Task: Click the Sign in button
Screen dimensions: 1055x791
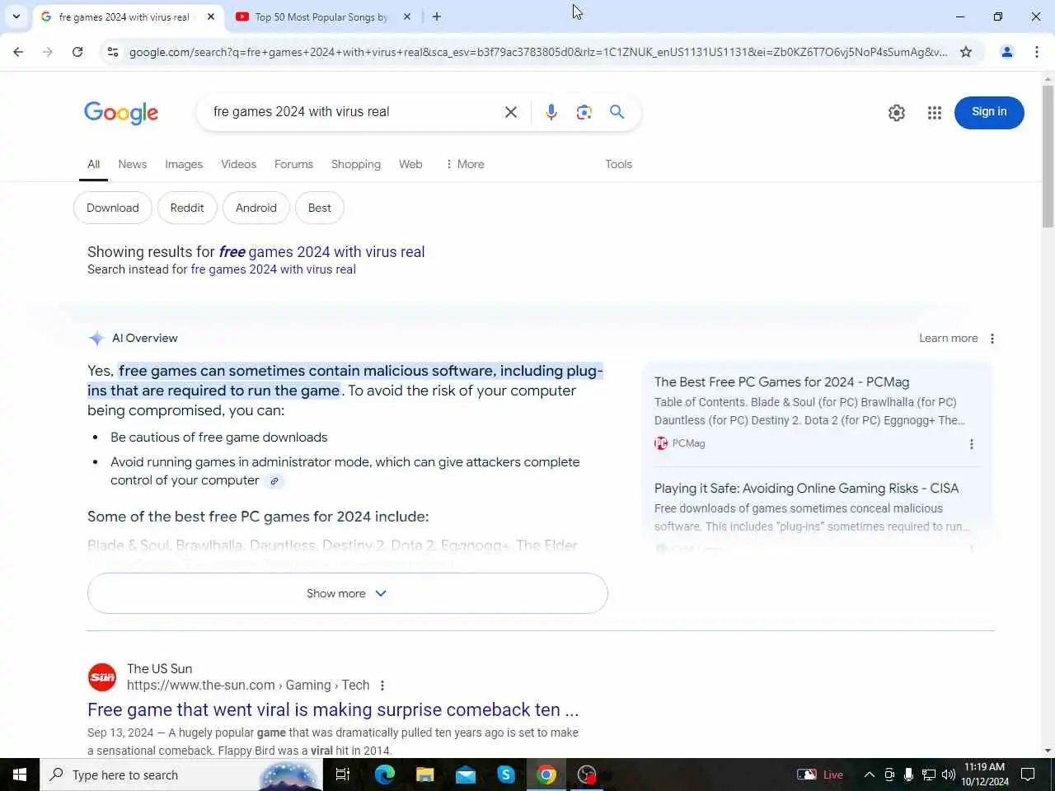Action: click(989, 112)
